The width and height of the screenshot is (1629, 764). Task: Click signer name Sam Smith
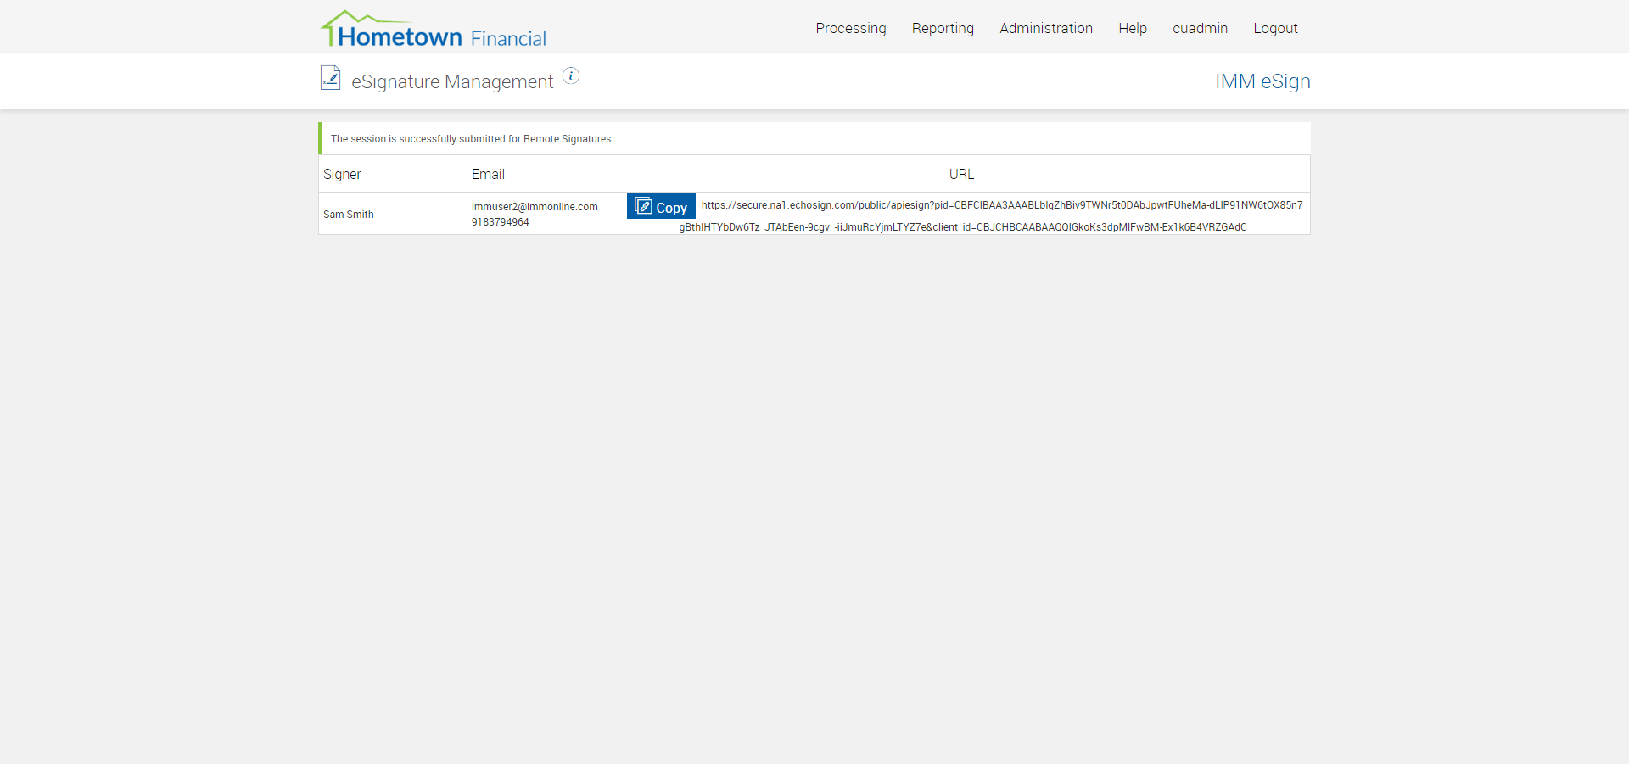pos(349,215)
